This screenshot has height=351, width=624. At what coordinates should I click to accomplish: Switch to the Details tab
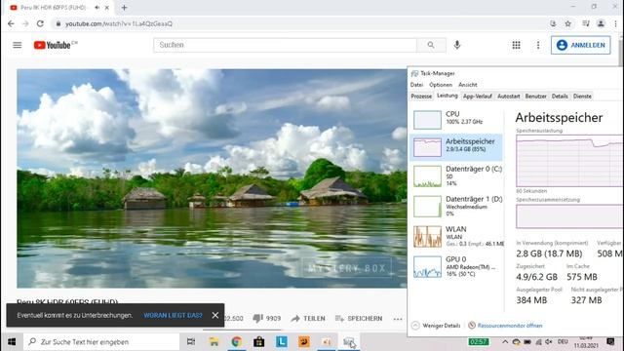pyautogui.click(x=560, y=97)
